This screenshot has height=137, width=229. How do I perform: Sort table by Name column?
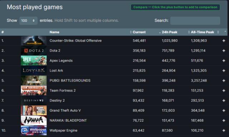click(x=54, y=32)
